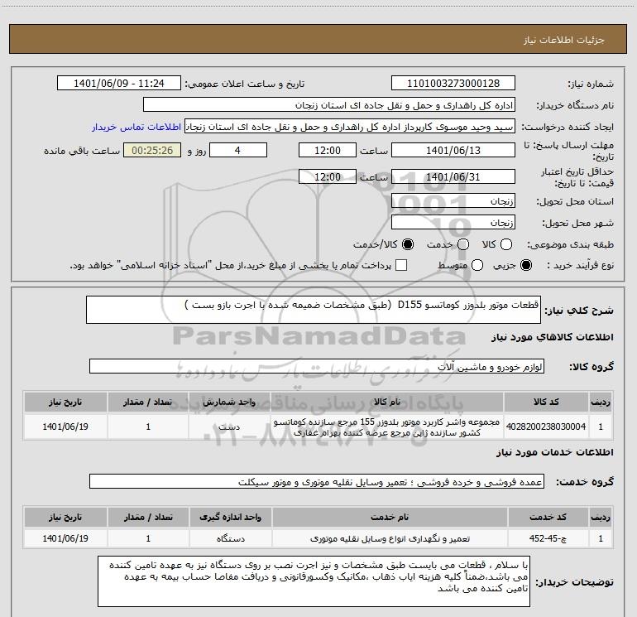Viewport: 637px width, 617px height.
Task: Tick the اسناد خزانه اسلامی payment checkbox
Action: pos(401,265)
